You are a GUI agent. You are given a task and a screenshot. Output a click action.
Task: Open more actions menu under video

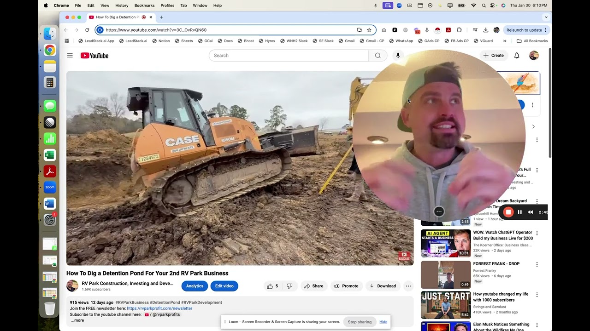[x=408, y=286]
